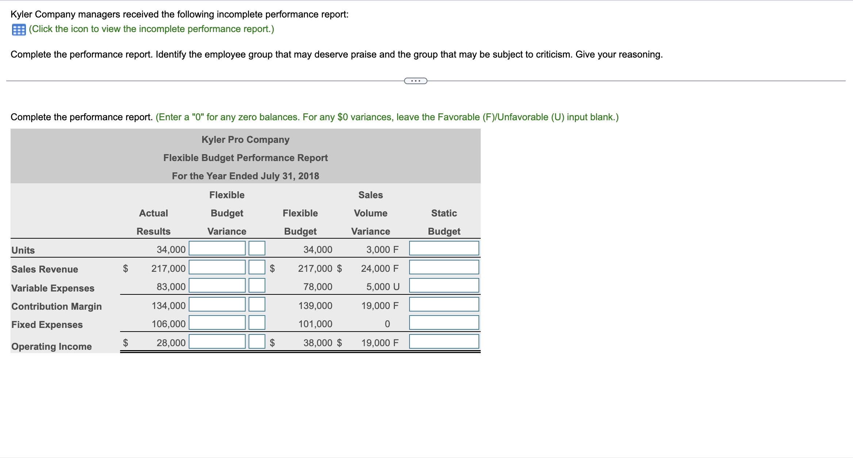Viewport: 853px width, 458px height.
Task: Select Operating Income flexible budget variance field
Action: (x=217, y=342)
